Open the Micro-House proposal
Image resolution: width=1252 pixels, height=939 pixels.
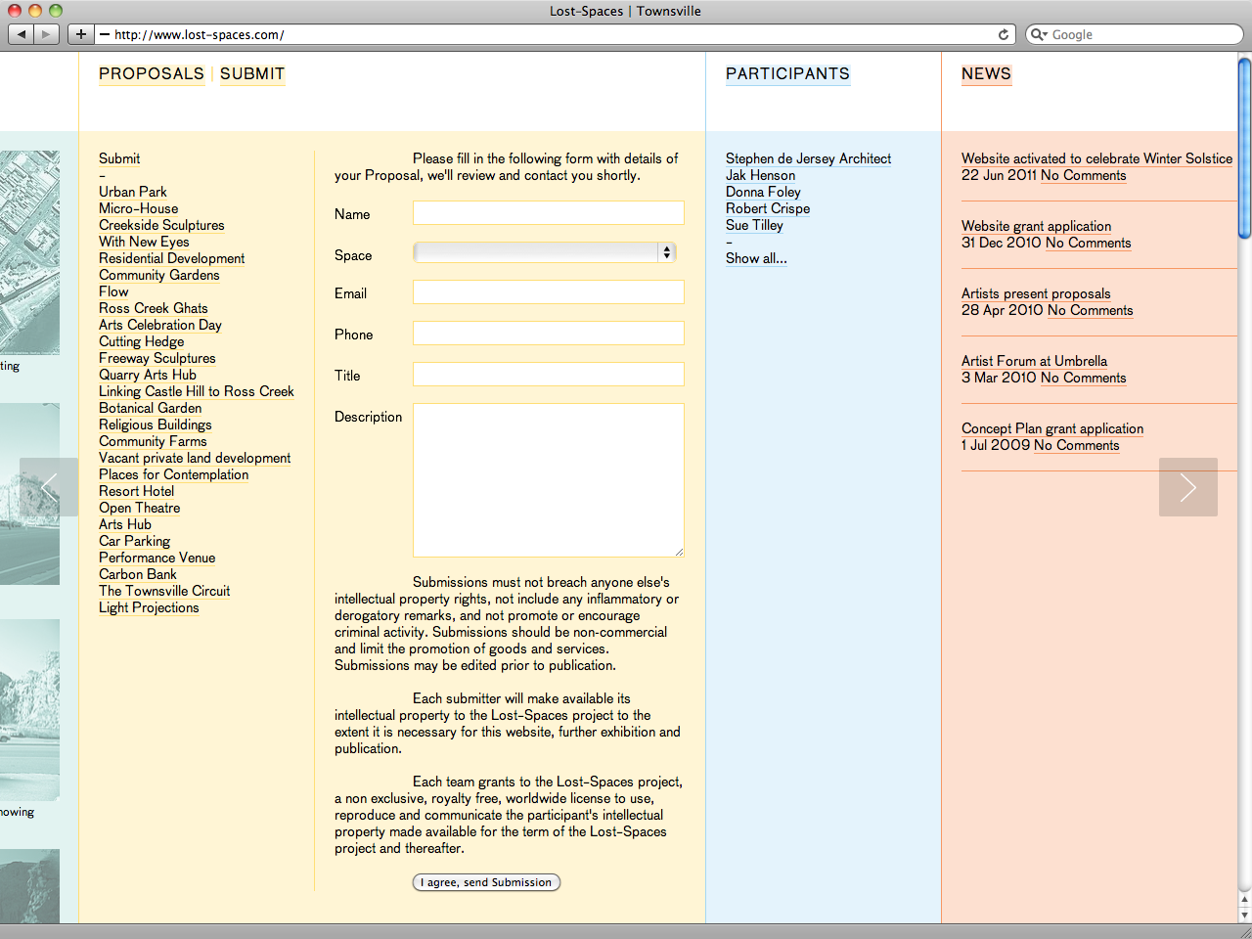138,208
